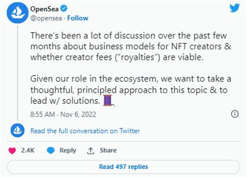This screenshot has height=178, width=247.
Task: Click the tweet text about creator fees
Action: (x=131, y=46)
